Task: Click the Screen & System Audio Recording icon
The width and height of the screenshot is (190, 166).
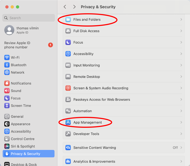Action: 68,88
